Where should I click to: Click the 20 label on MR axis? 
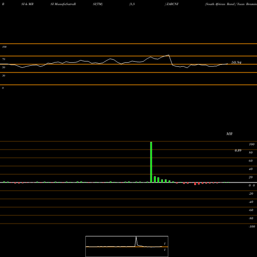(x=251, y=177)
